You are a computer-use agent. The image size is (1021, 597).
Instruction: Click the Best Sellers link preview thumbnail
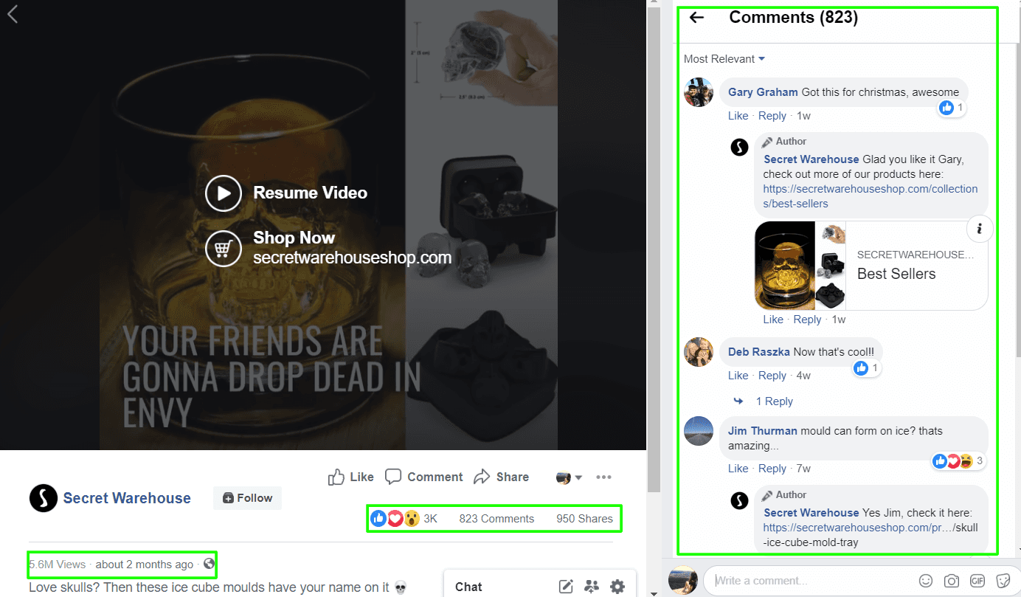pos(800,266)
